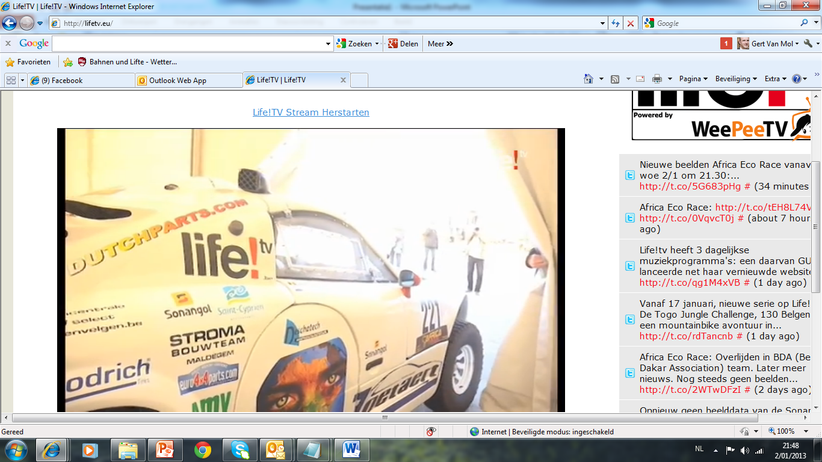Screen dimensions: 822x462
Task: Open Windows Media Player from the taskbar
Action: click(x=90, y=450)
